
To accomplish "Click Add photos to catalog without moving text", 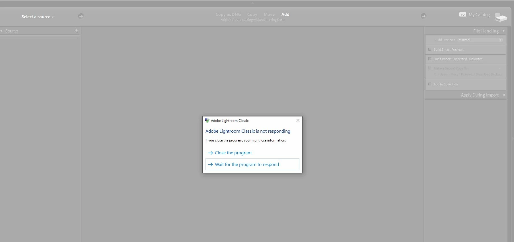I will click(252, 20).
